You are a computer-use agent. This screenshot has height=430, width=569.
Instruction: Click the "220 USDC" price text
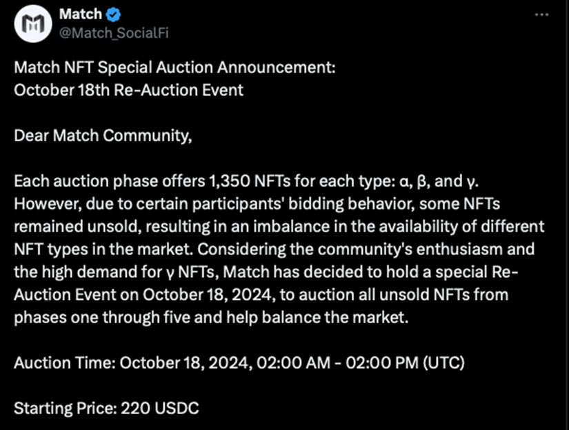coord(160,408)
